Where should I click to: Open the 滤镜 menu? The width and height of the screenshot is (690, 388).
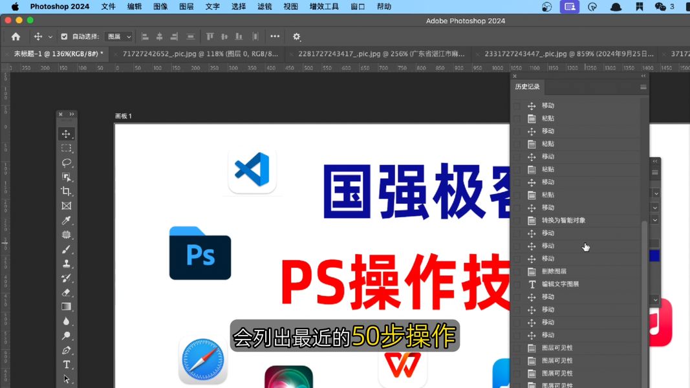click(x=264, y=6)
